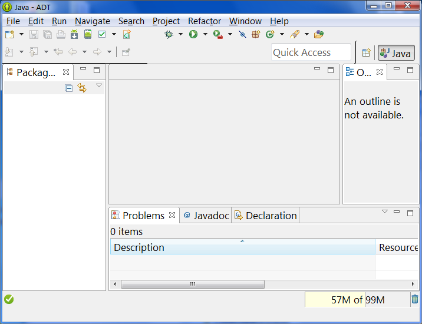Run garbage collector trash icon

tap(415, 299)
